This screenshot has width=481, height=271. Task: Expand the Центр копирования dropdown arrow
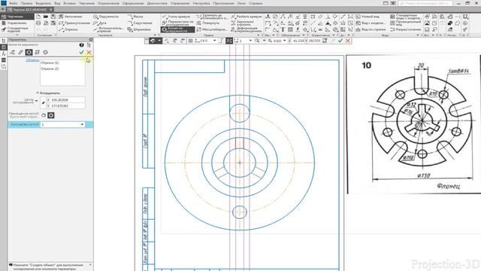36,101
